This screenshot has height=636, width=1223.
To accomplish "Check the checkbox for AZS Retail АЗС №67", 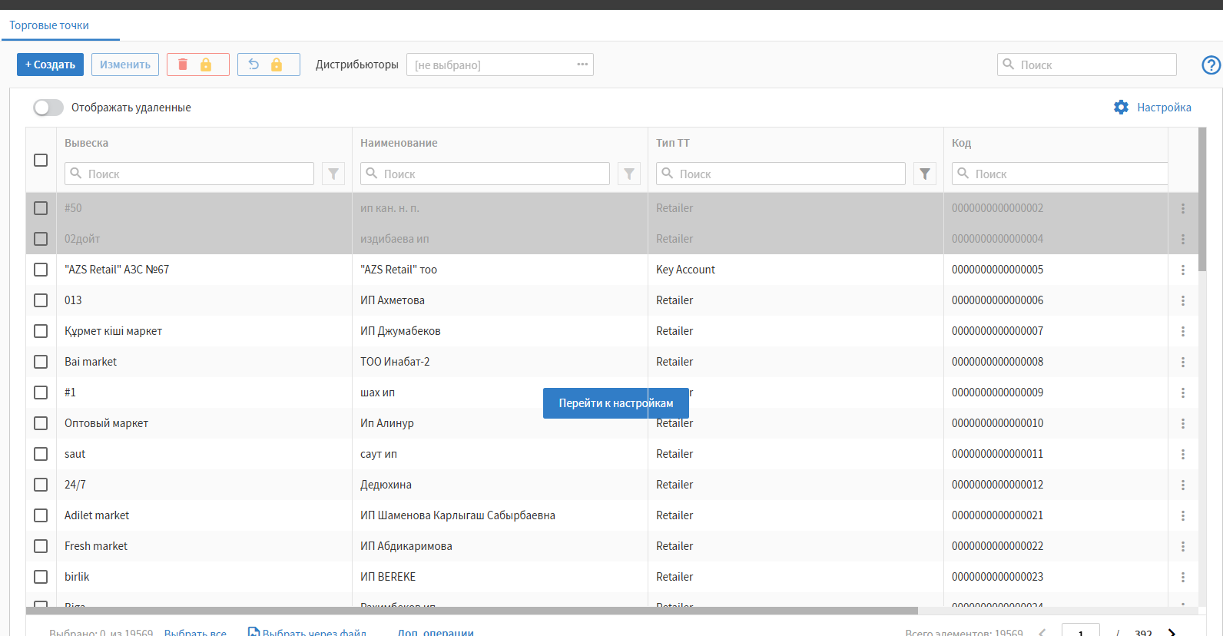I will click(41, 270).
